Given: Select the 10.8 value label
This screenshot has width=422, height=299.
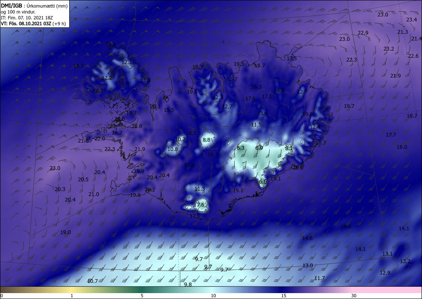Looking at the screenshot, I should (x=173, y=149).
